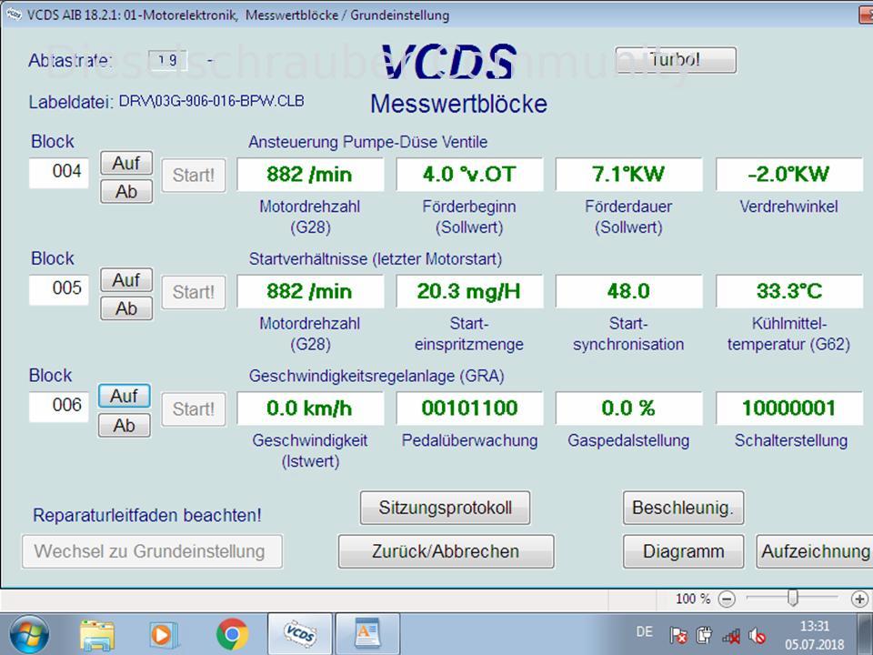The height and width of the screenshot is (655, 873).
Task: Increase block 005 with Auf
Action: [126, 279]
